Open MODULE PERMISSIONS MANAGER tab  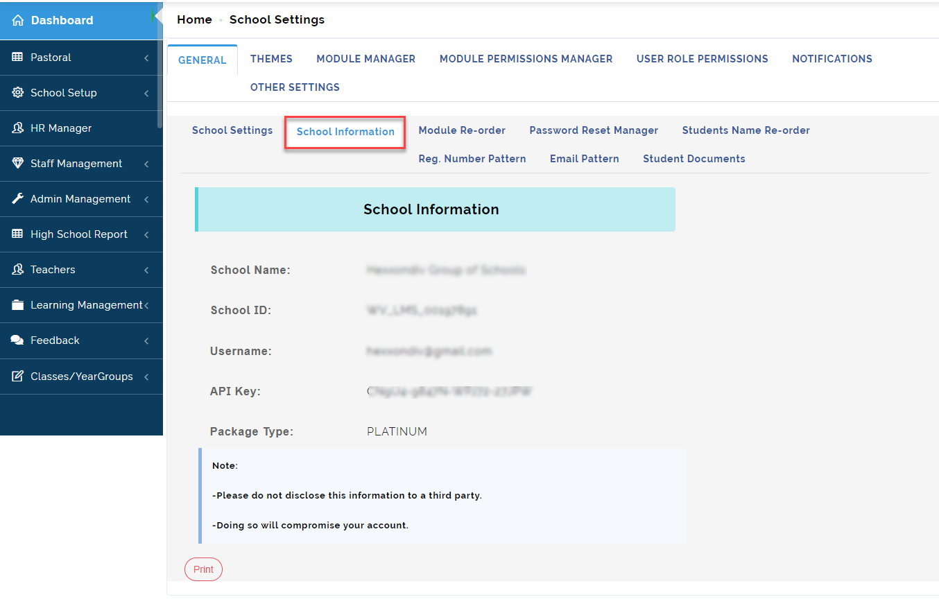coord(526,59)
